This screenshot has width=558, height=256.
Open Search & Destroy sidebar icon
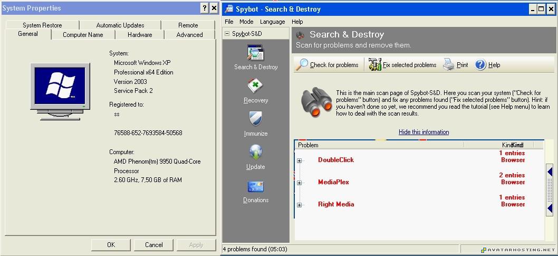[x=255, y=53]
